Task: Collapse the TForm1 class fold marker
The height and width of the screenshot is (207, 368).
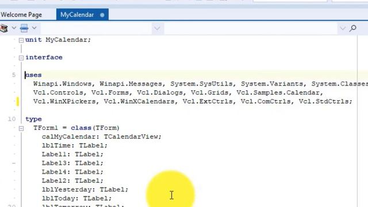Action: coord(21,128)
